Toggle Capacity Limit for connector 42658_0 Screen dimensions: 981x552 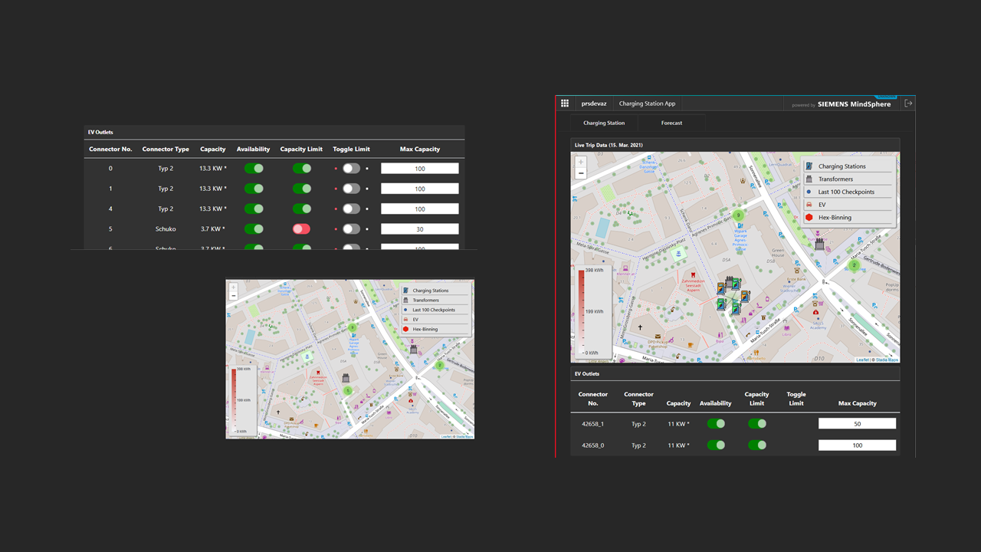tap(756, 445)
